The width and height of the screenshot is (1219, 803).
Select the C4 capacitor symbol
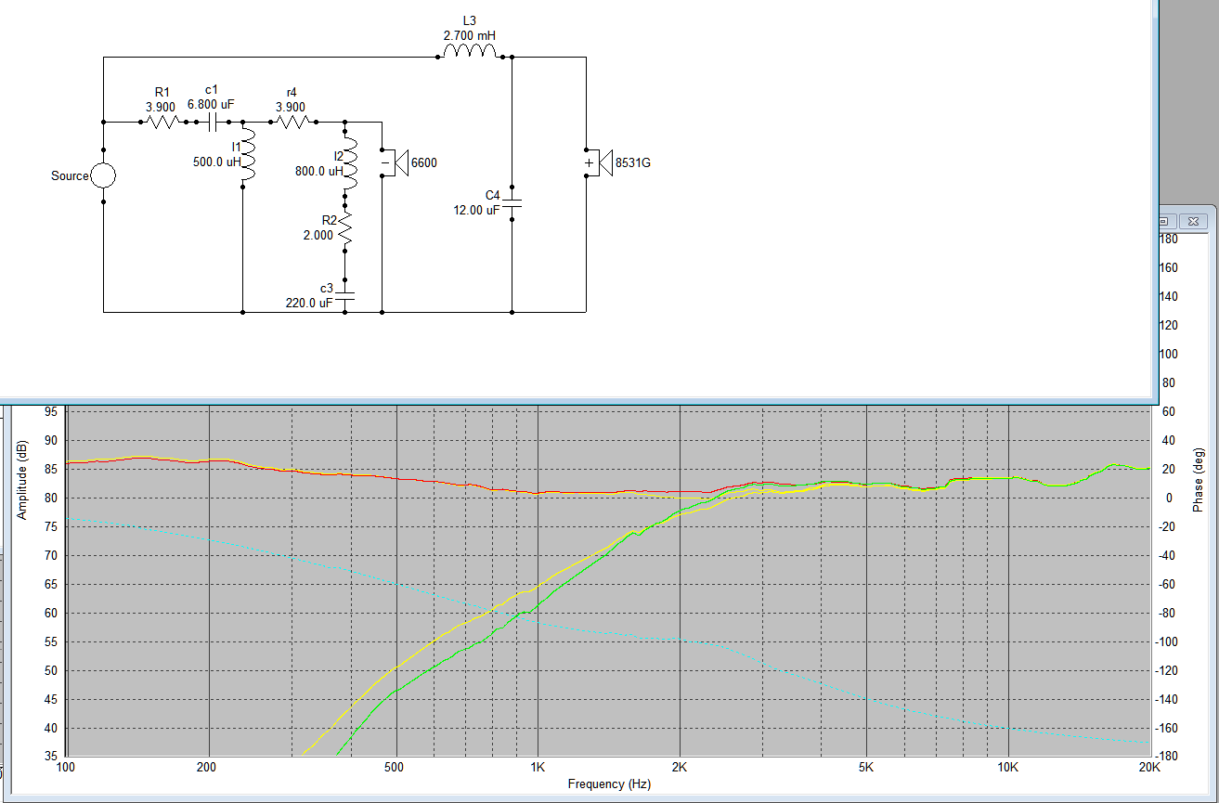(512, 201)
